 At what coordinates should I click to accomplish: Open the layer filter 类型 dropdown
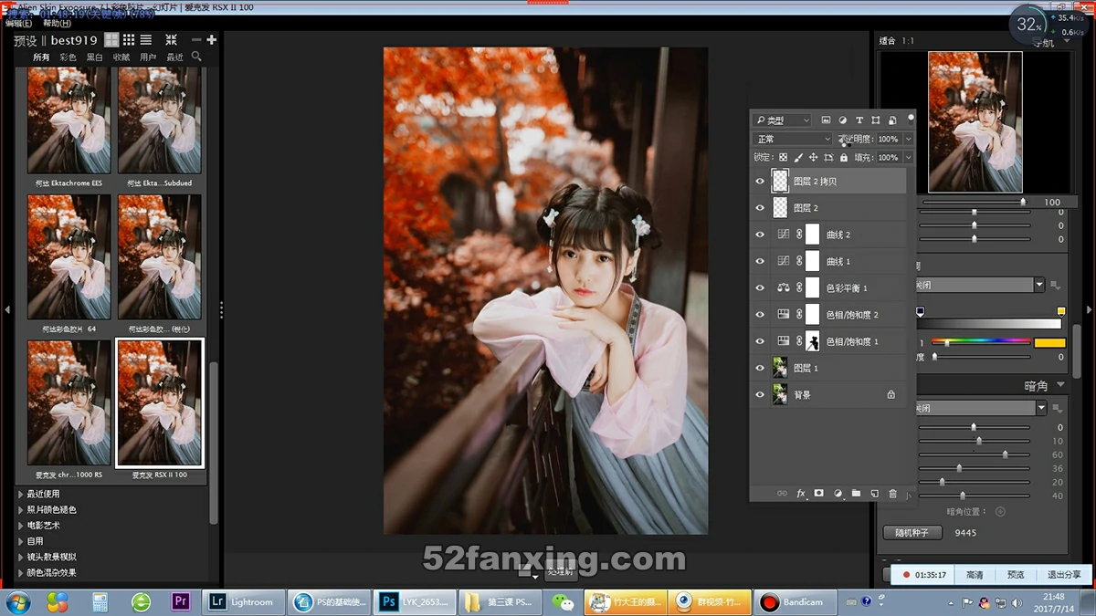click(x=782, y=120)
